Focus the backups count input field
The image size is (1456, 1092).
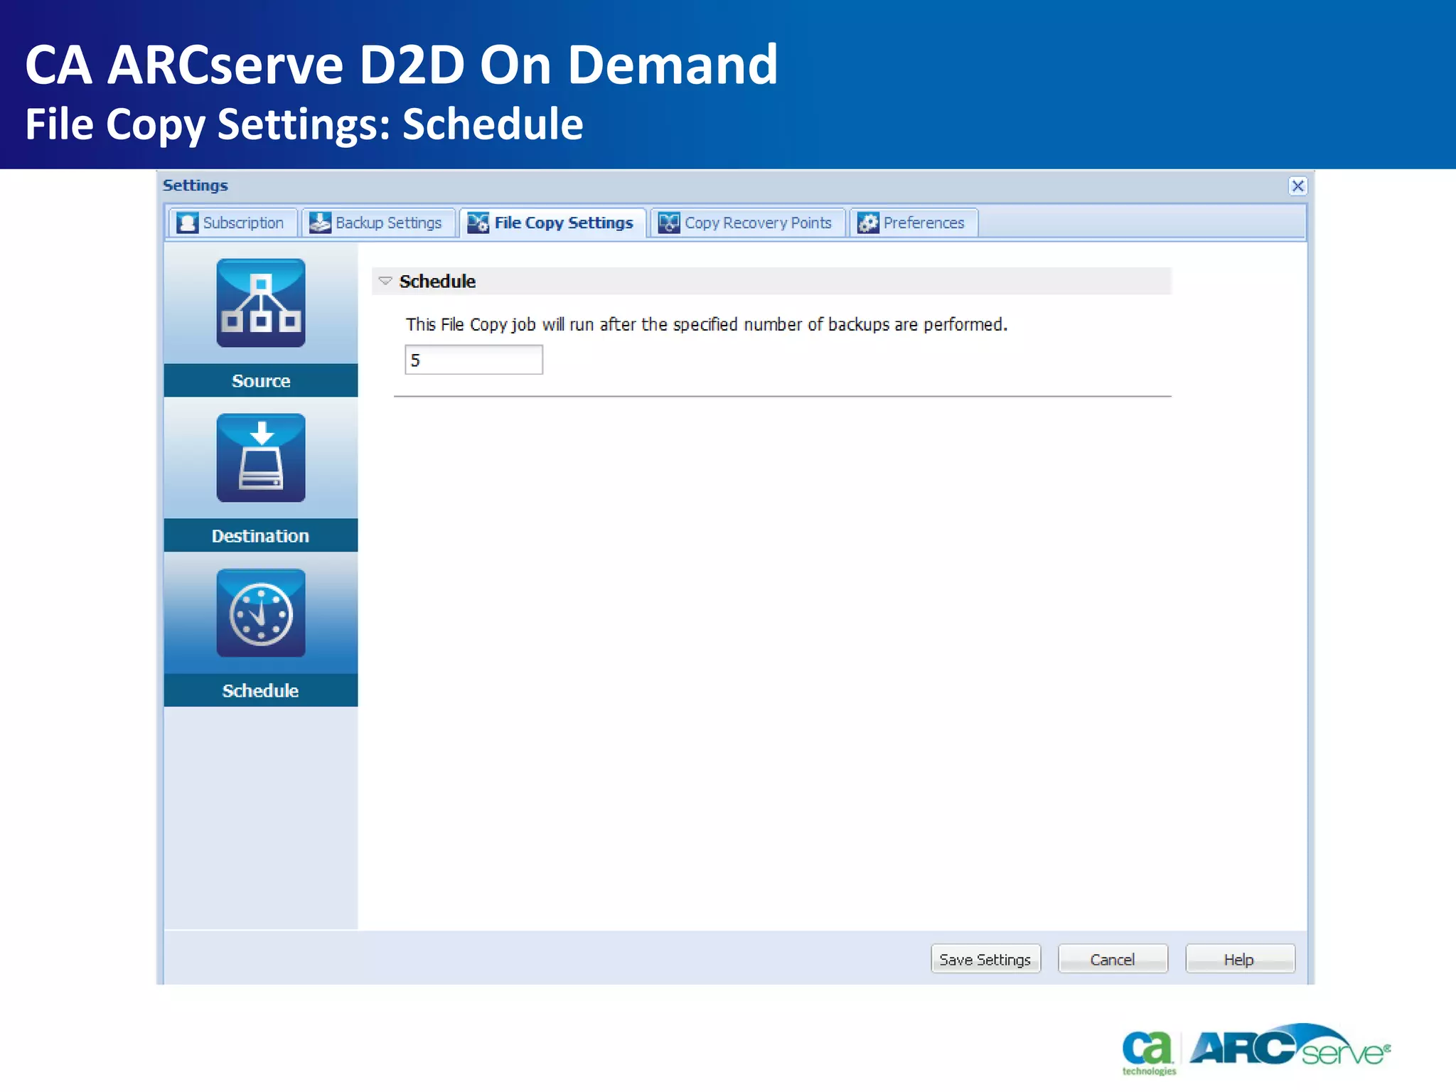click(473, 360)
